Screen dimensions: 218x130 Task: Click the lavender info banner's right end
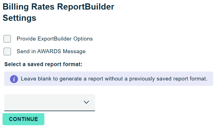coord(210,79)
